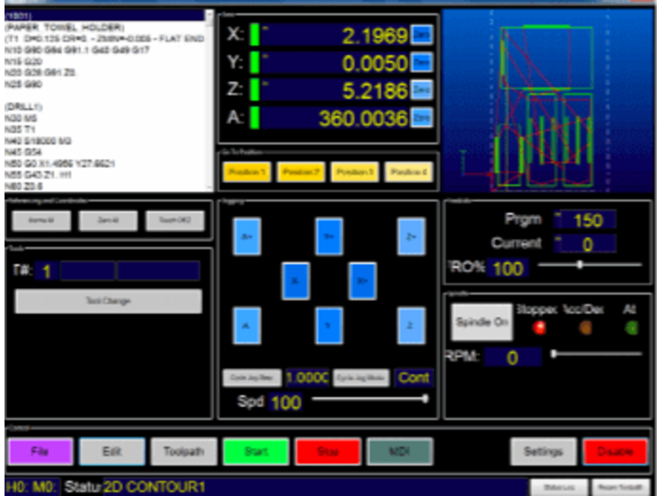Home all axes with the first reference button
The image size is (662, 496).
pyautogui.click(x=41, y=221)
